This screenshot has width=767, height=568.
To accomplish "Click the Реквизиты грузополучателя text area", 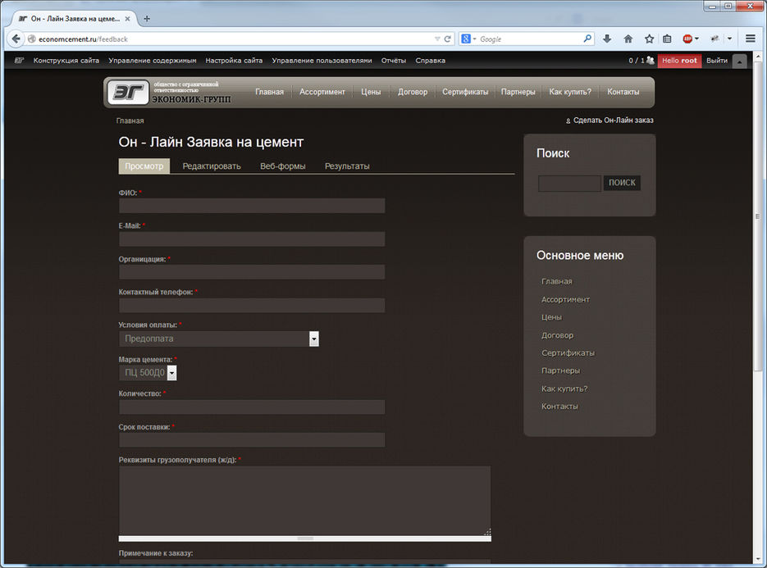I will coord(304,501).
